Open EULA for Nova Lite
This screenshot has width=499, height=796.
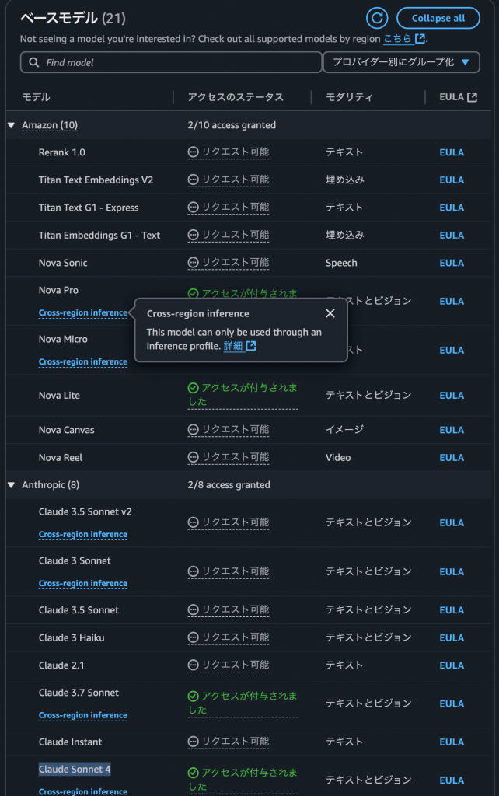pyautogui.click(x=452, y=396)
